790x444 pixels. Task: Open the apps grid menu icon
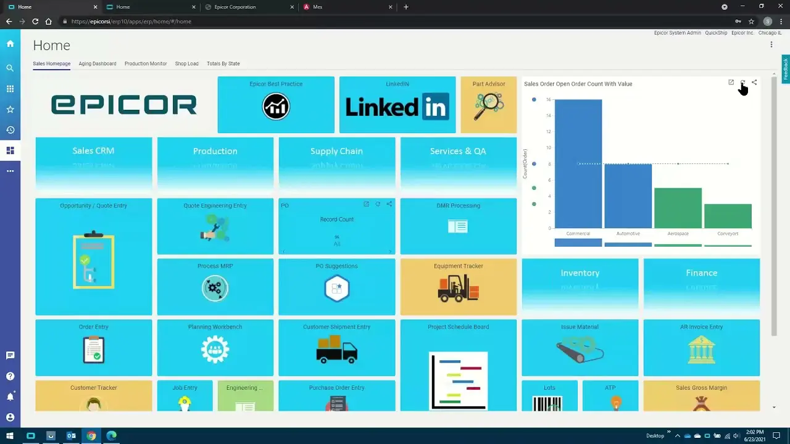tap(10, 89)
